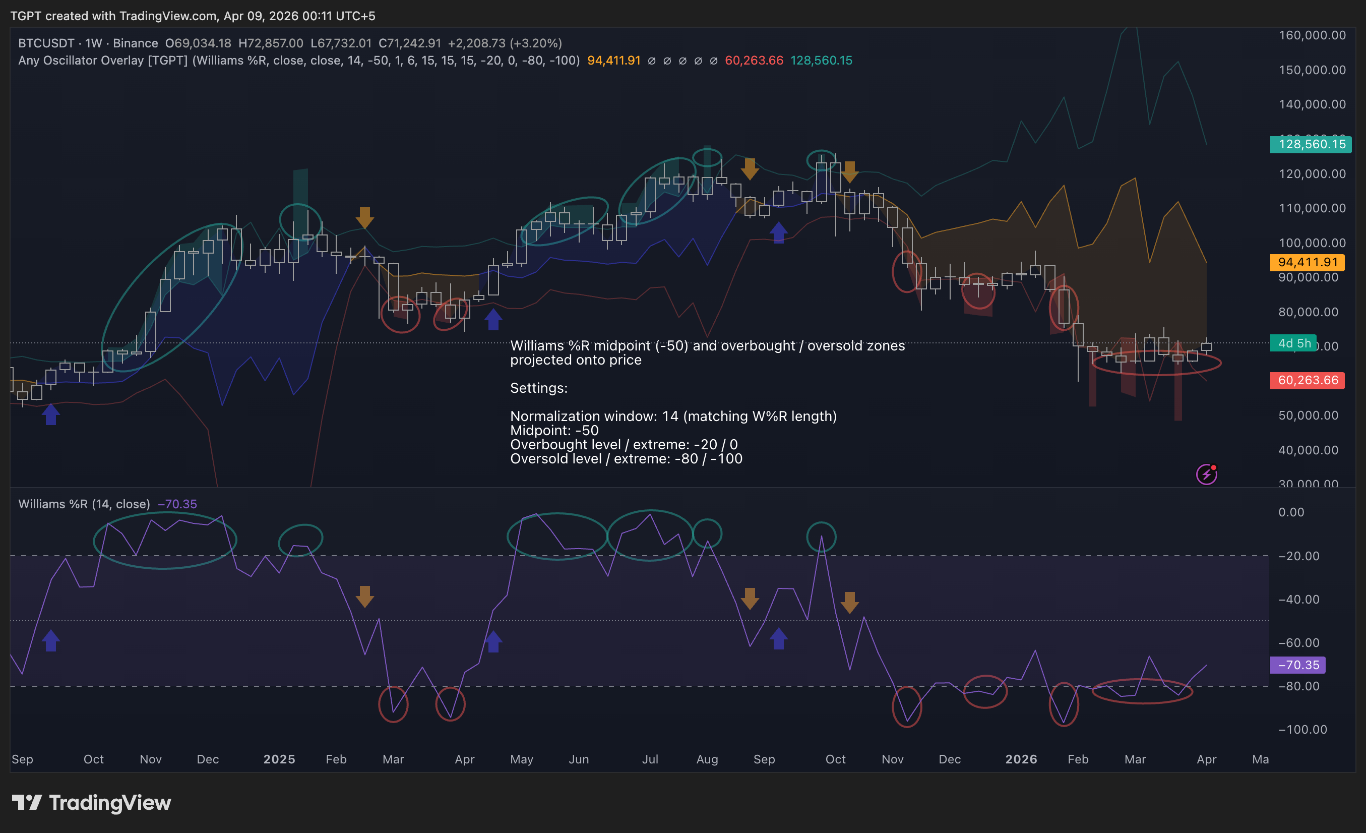
Task: Click the 100,000.00 price scale tick
Action: tap(1312, 243)
